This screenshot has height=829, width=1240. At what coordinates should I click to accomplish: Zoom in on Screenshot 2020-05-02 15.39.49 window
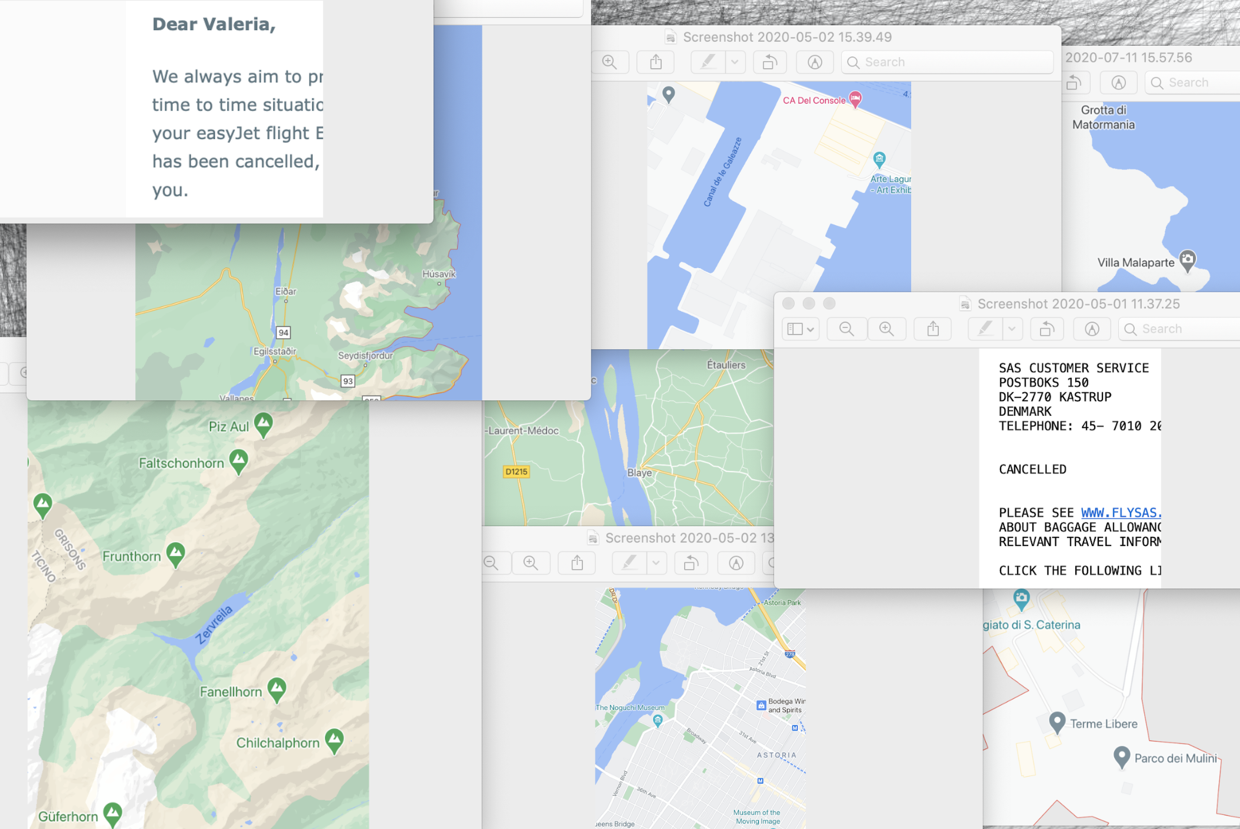pyautogui.click(x=610, y=62)
